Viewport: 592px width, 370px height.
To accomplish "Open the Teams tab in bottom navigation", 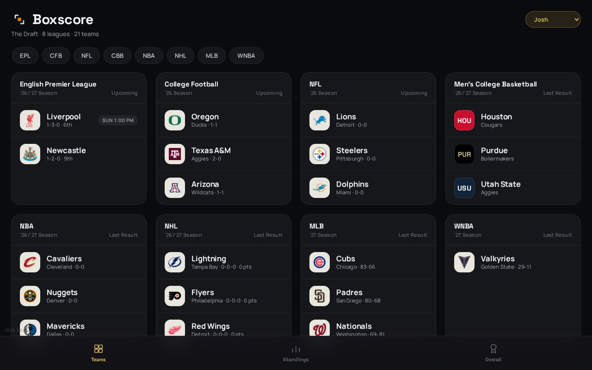I will [99, 353].
